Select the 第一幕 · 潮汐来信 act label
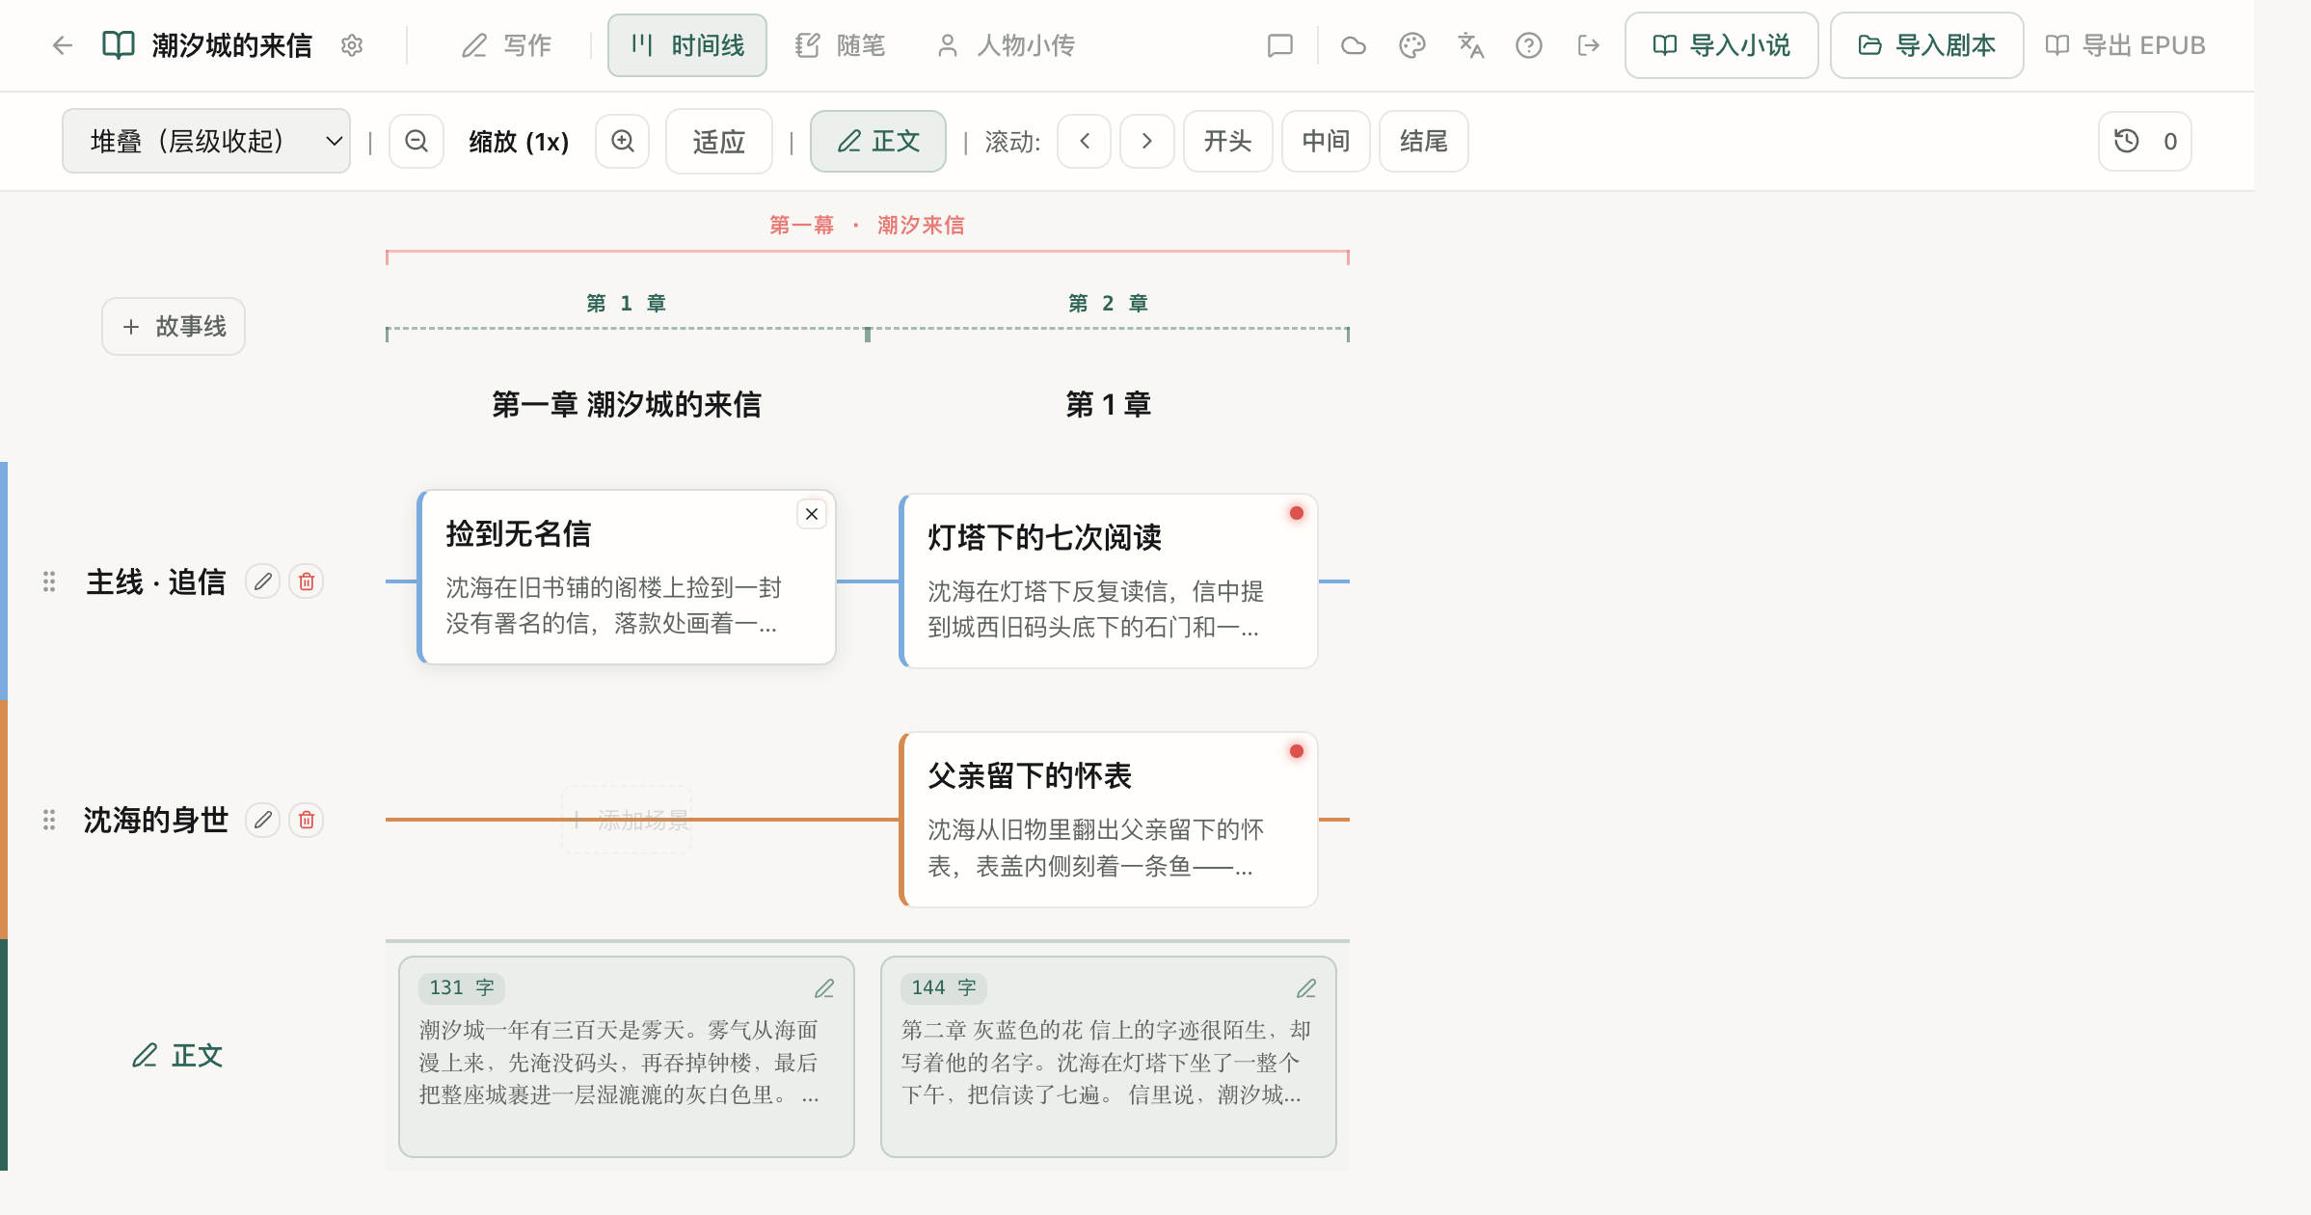 pyautogui.click(x=867, y=225)
